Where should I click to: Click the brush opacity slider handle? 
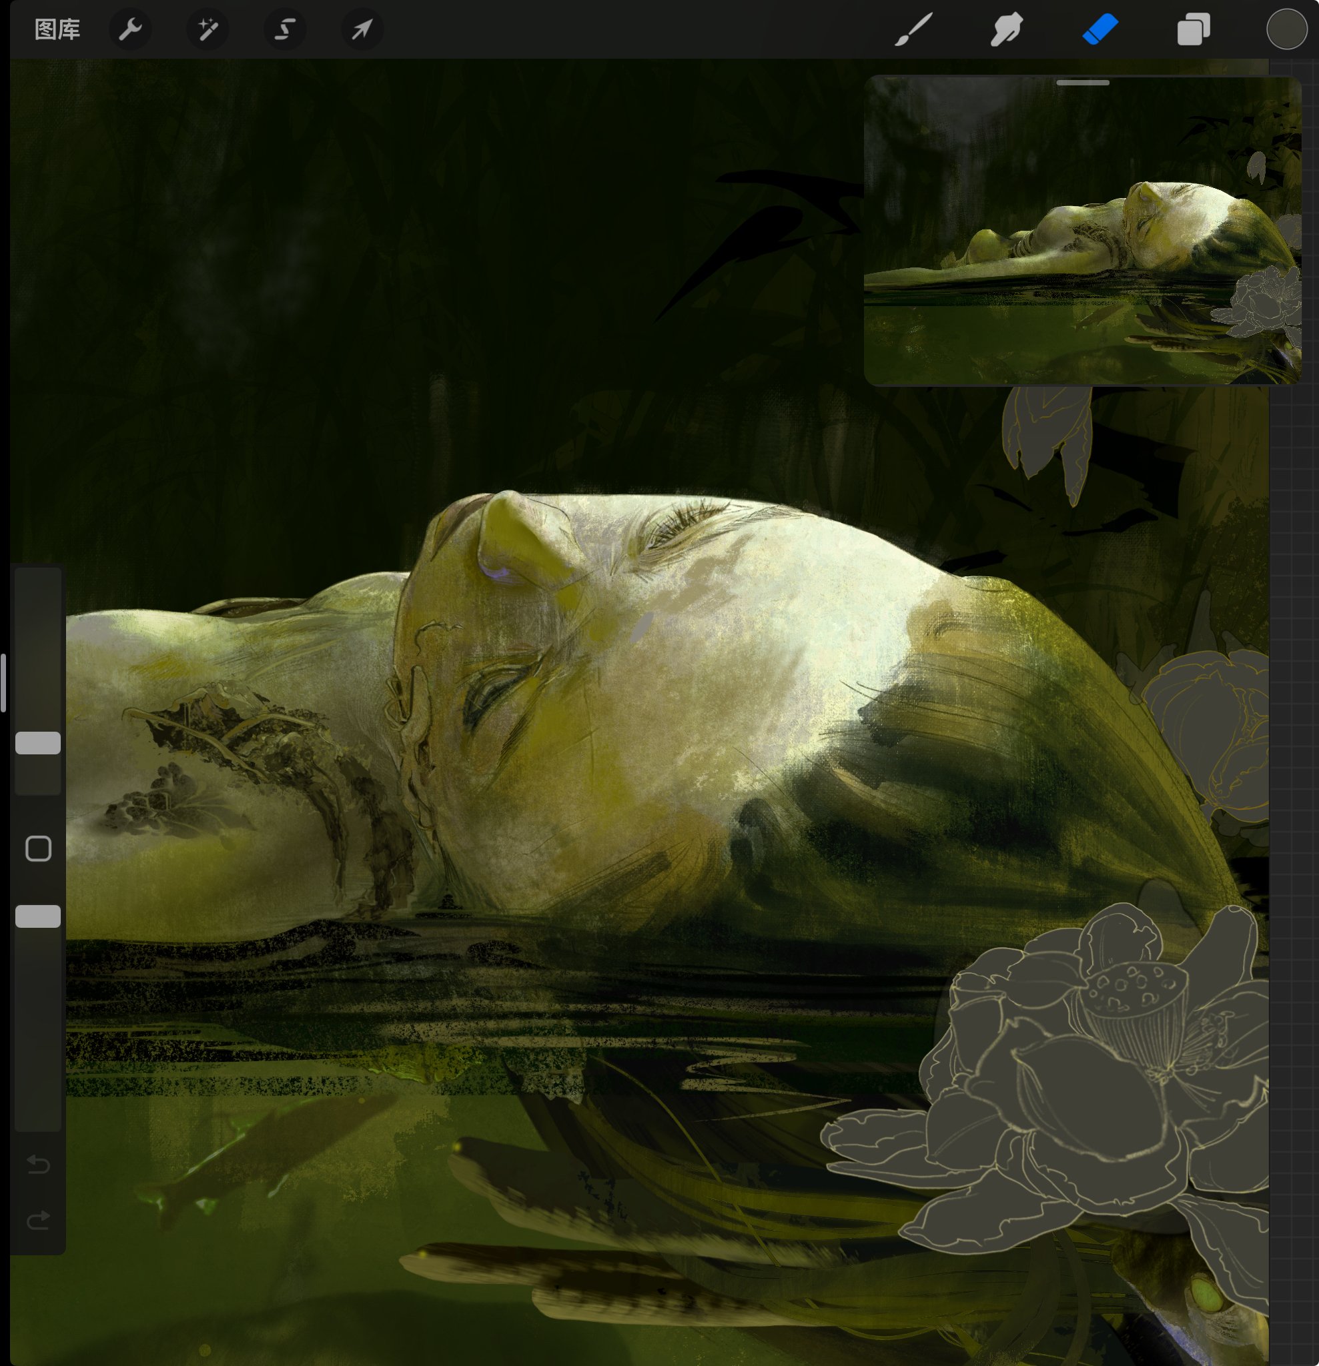pyautogui.click(x=38, y=916)
